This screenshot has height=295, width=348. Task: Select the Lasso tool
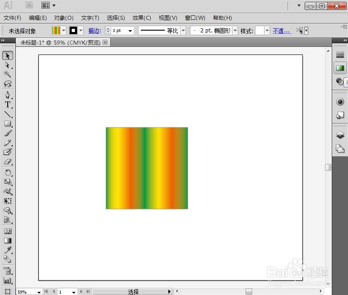8,84
